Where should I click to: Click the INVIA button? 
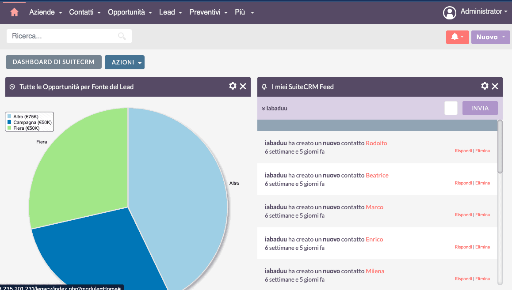click(480, 108)
